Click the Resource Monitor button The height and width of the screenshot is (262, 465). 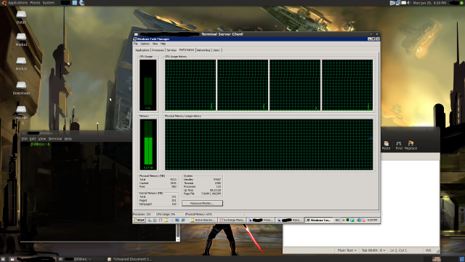(x=202, y=203)
